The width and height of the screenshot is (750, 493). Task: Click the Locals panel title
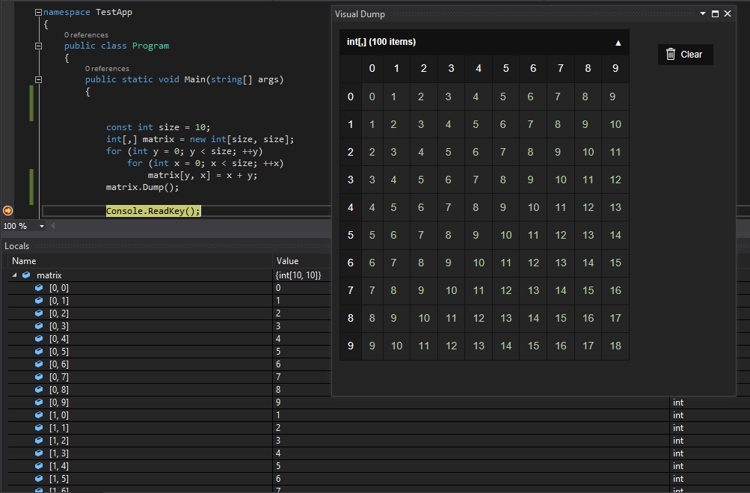point(16,246)
